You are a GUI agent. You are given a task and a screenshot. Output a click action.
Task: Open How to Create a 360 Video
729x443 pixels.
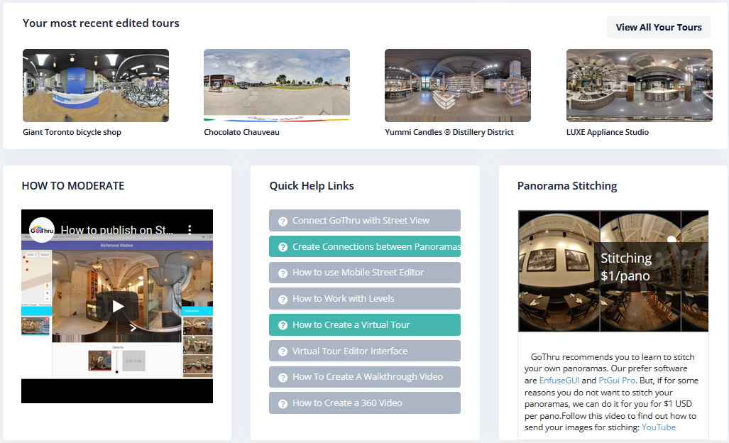click(x=365, y=403)
